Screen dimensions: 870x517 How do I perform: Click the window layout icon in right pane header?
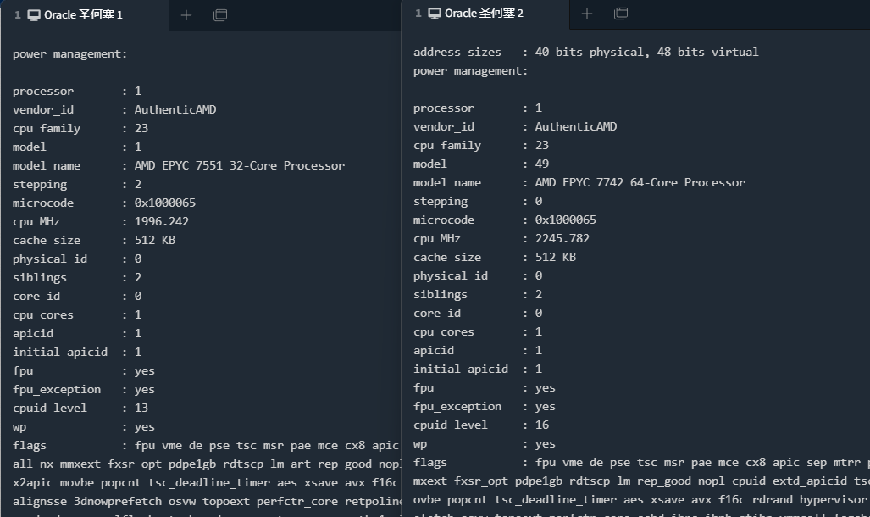(621, 14)
